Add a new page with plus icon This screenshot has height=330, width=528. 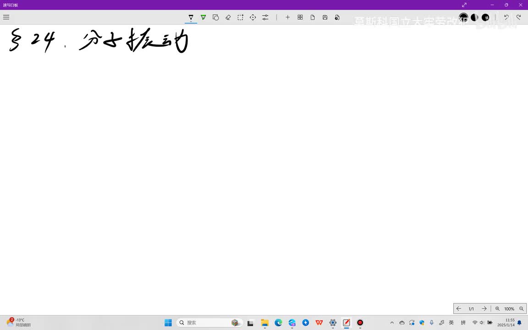287,17
